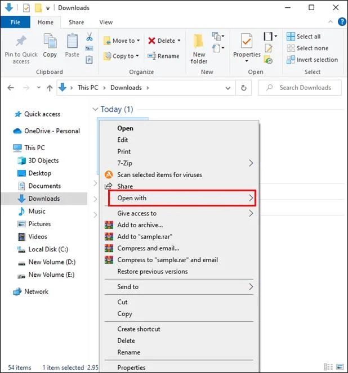
Task: Choose Scan selected items for viruses
Action: [159, 174]
